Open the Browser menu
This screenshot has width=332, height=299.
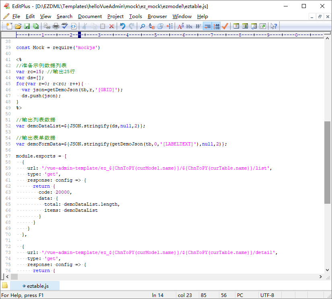coord(157,16)
